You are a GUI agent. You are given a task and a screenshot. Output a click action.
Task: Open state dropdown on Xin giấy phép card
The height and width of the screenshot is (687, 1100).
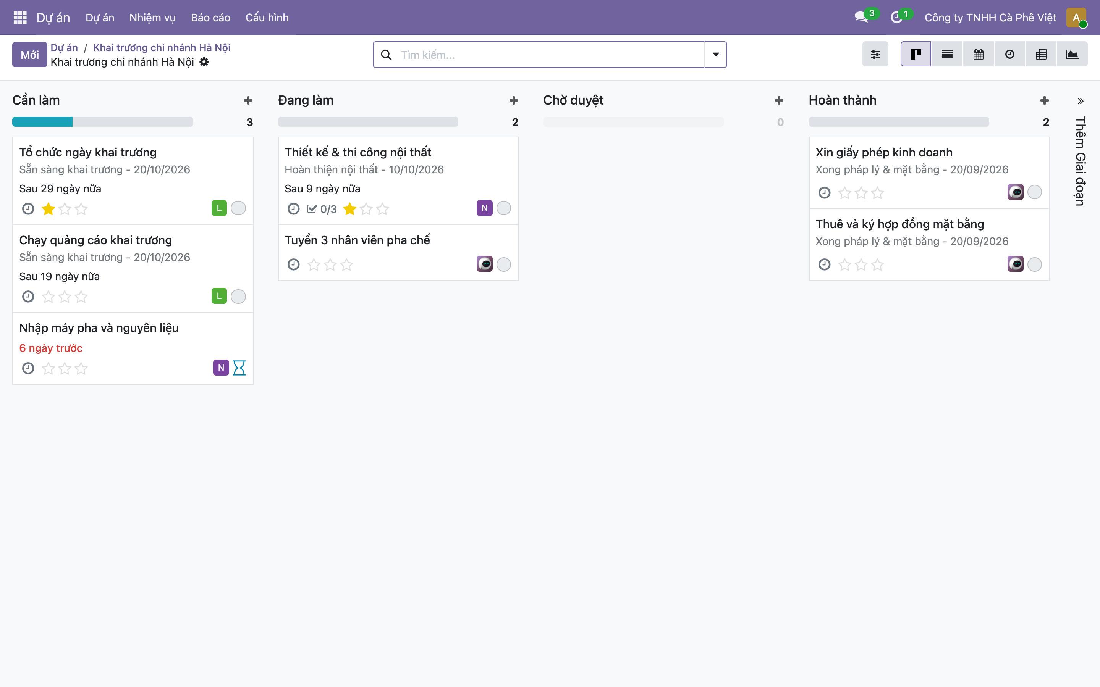coord(1035,192)
